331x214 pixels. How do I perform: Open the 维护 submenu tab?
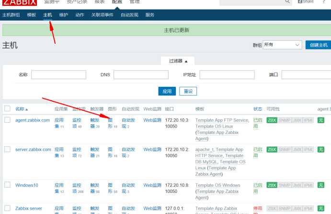coord(64,15)
